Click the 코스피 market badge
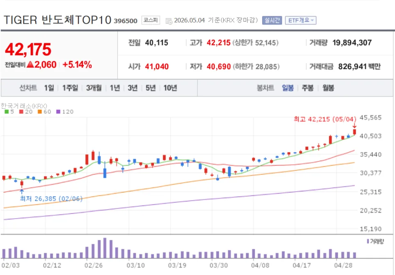 [150, 20]
